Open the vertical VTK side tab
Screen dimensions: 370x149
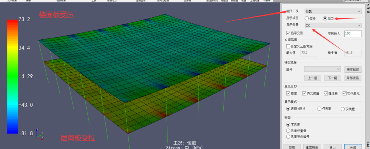coord(368,144)
